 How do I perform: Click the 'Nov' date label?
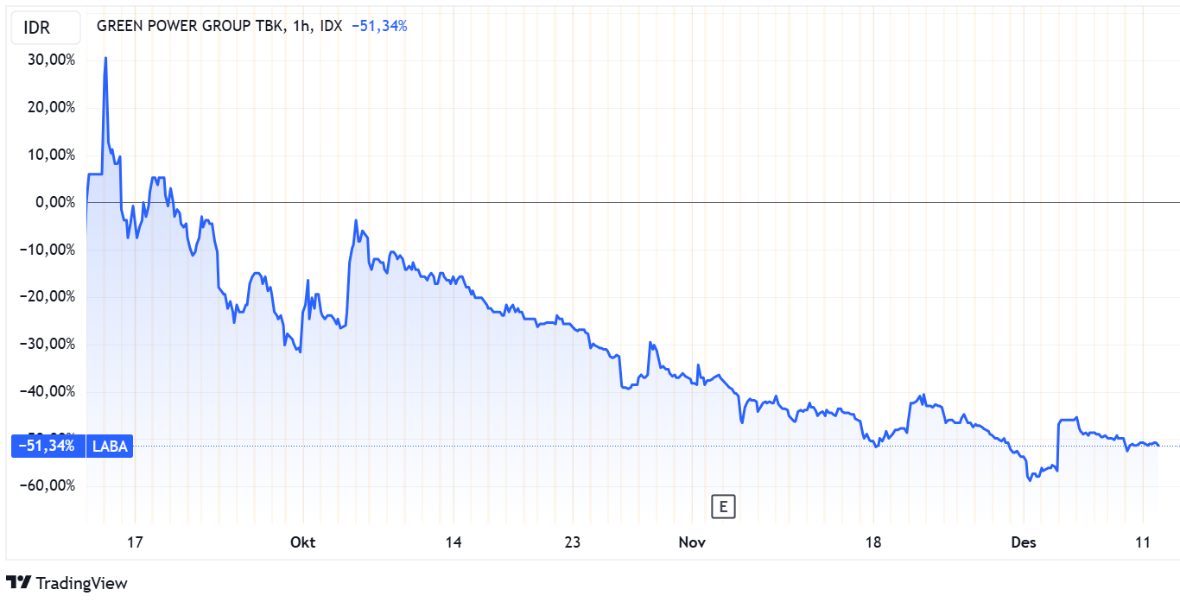click(x=692, y=542)
